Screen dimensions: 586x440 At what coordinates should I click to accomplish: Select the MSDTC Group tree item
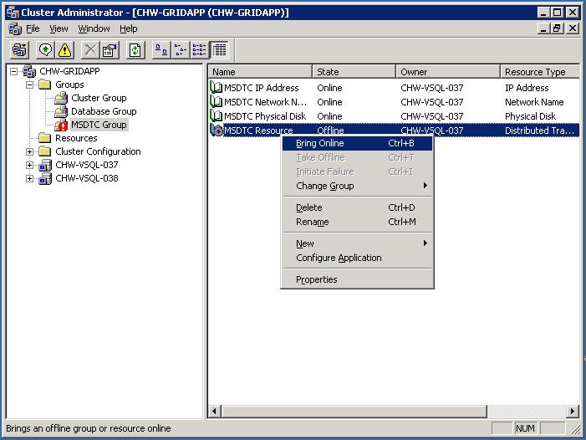99,125
